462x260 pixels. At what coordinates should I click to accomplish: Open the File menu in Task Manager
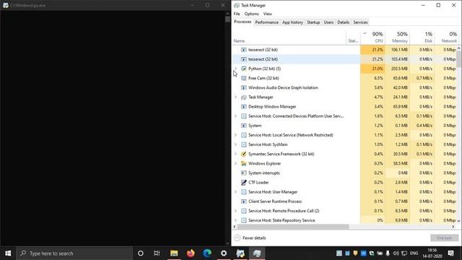pyautogui.click(x=237, y=14)
